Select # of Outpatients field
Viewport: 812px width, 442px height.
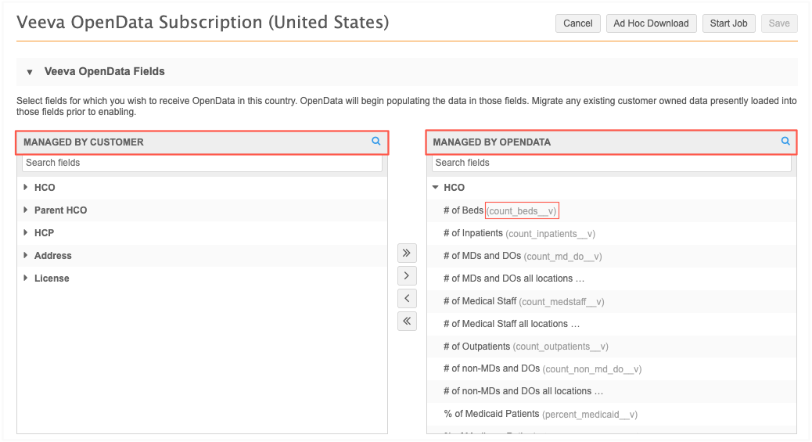pos(612,346)
